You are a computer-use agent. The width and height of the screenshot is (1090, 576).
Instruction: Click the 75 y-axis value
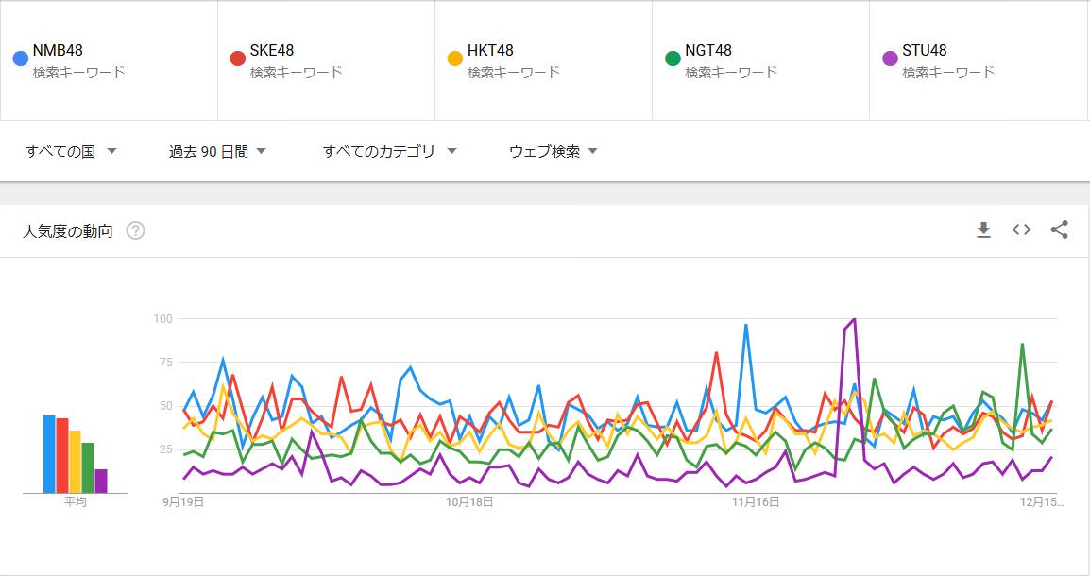[x=165, y=362]
